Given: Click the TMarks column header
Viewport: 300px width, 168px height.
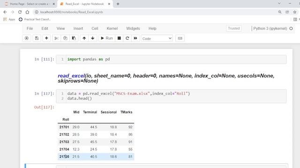Looking at the screenshot, I should coord(126,112).
